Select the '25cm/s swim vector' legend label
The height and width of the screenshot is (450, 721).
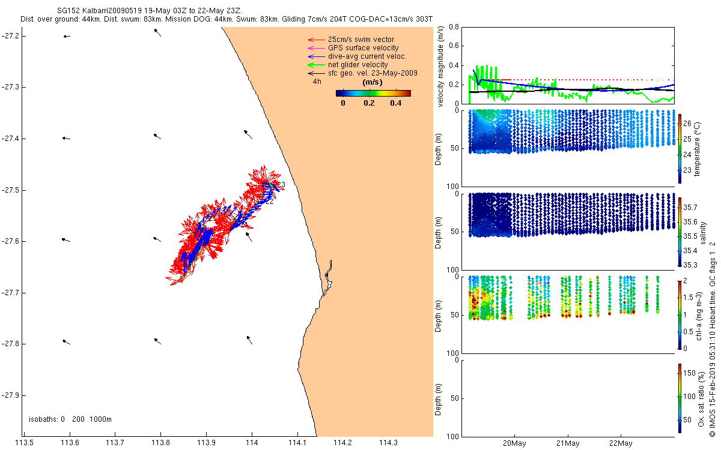(x=361, y=40)
